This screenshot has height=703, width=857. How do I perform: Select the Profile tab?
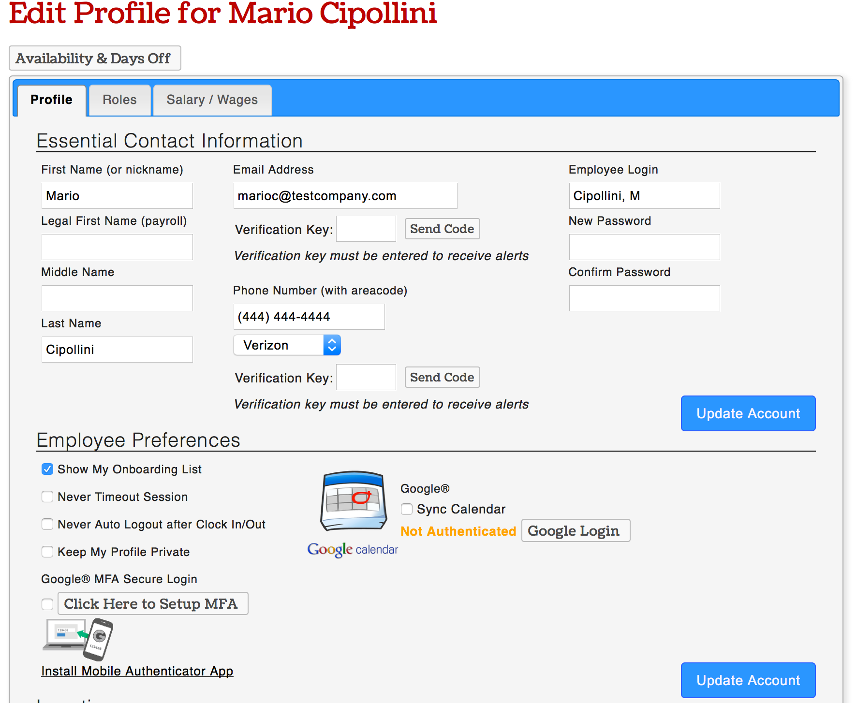pyautogui.click(x=51, y=100)
